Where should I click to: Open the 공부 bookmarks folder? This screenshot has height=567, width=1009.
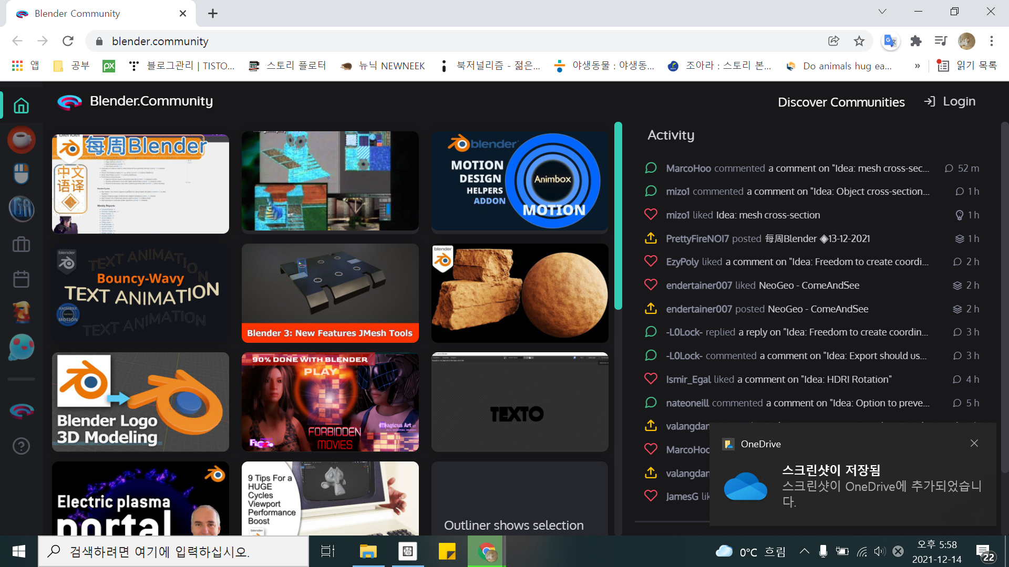tap(71, 66)
